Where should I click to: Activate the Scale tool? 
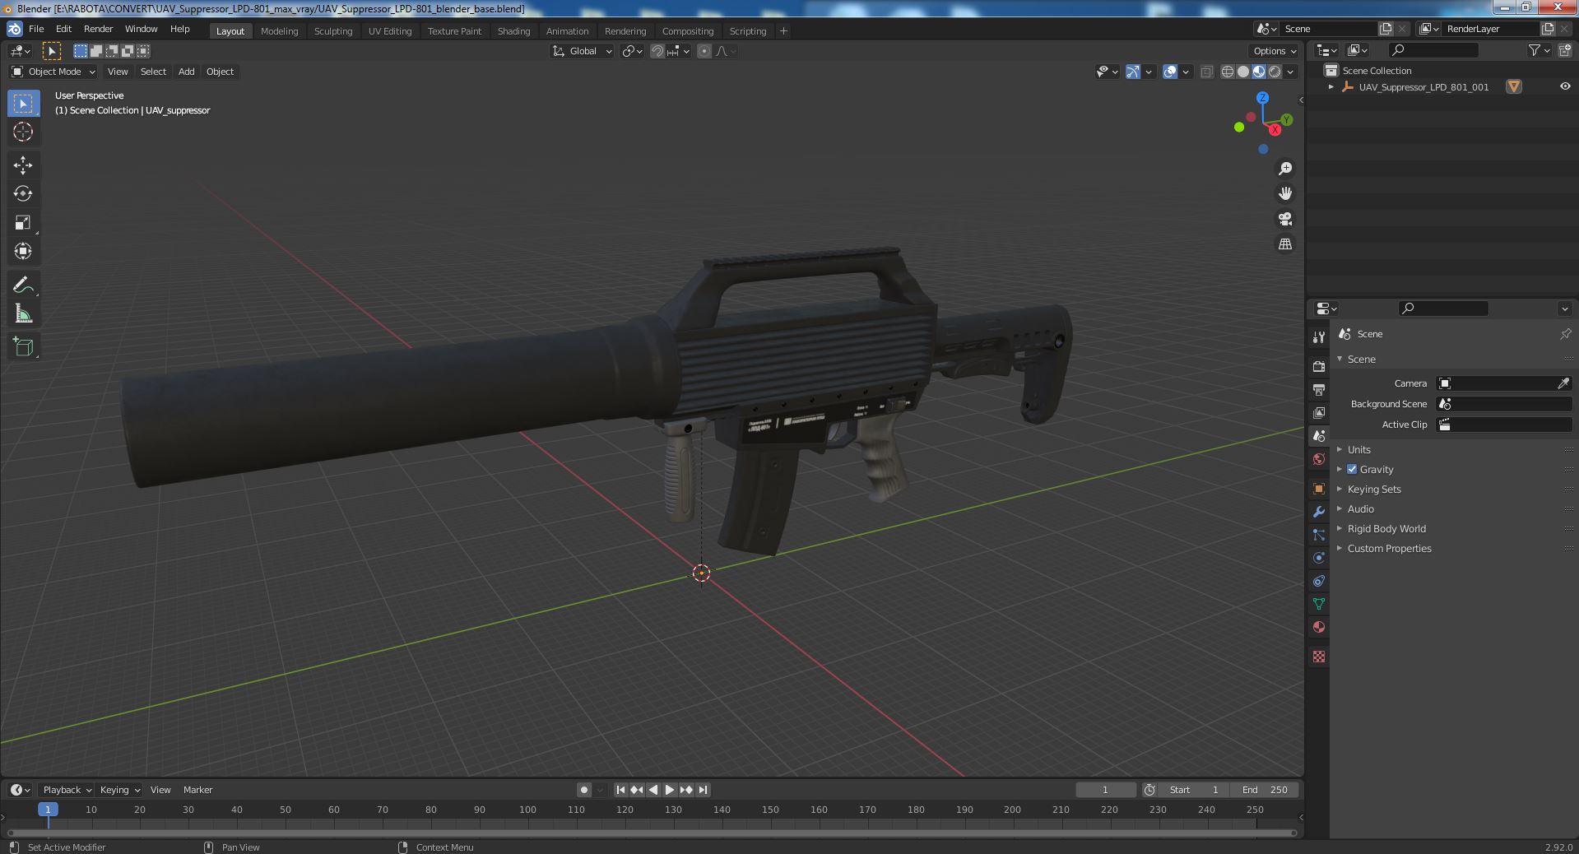click(x=23, y=222)
